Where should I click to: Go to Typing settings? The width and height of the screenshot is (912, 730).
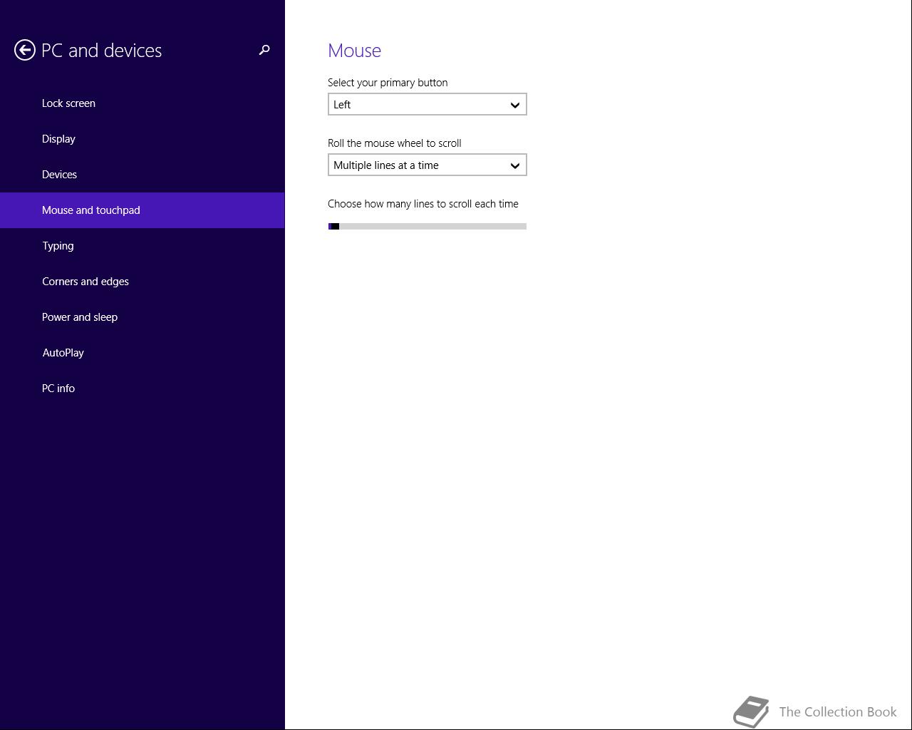(x=142, y=246)
